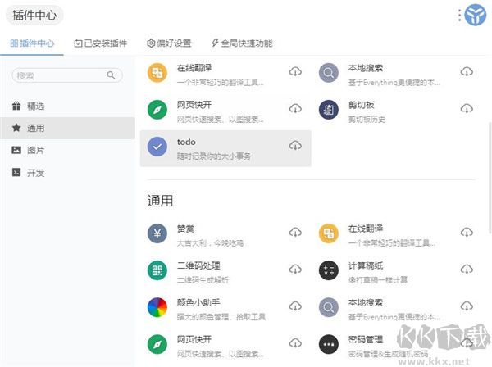Download the 在线翻译 plugin at top
Image resolution: width=492 pixels, height=367 pixels.
(295, 72)
